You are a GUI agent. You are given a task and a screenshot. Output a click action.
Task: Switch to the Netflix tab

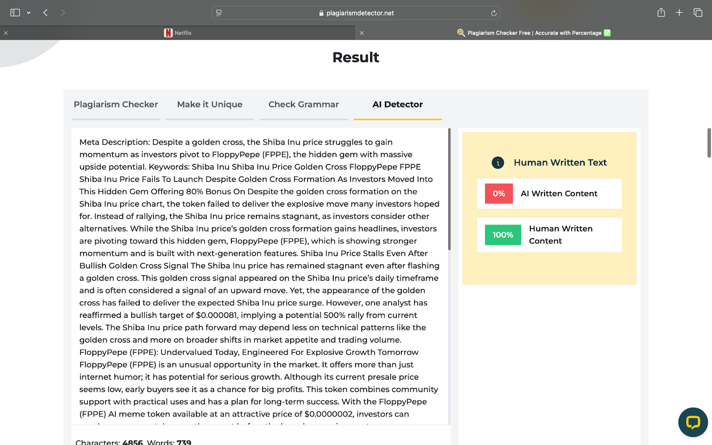(x=178, y=33)
